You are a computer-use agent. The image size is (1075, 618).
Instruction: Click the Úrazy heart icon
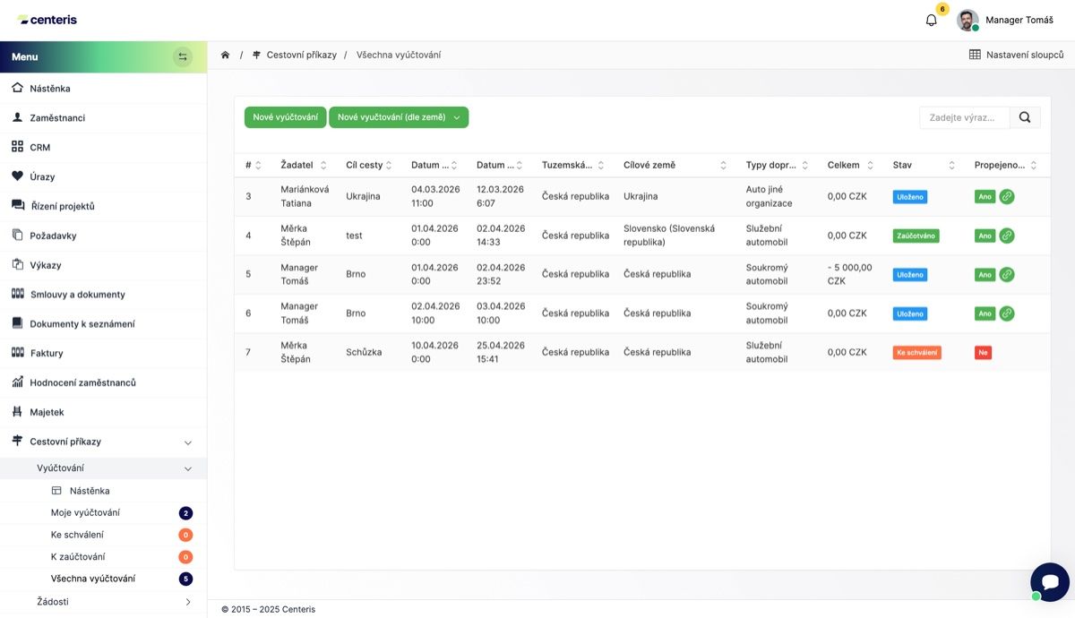(17, 176)
